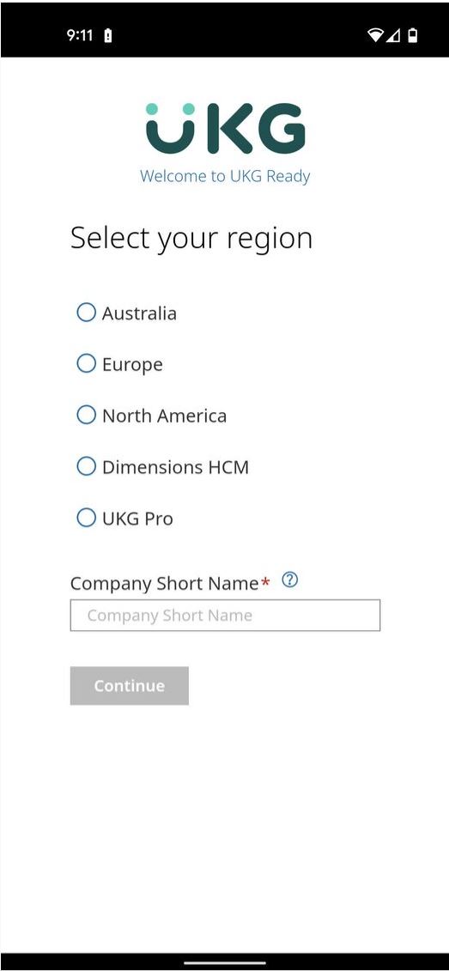
Task: Tap the 9:11 clock in status bar
Action: pos(80,35)
